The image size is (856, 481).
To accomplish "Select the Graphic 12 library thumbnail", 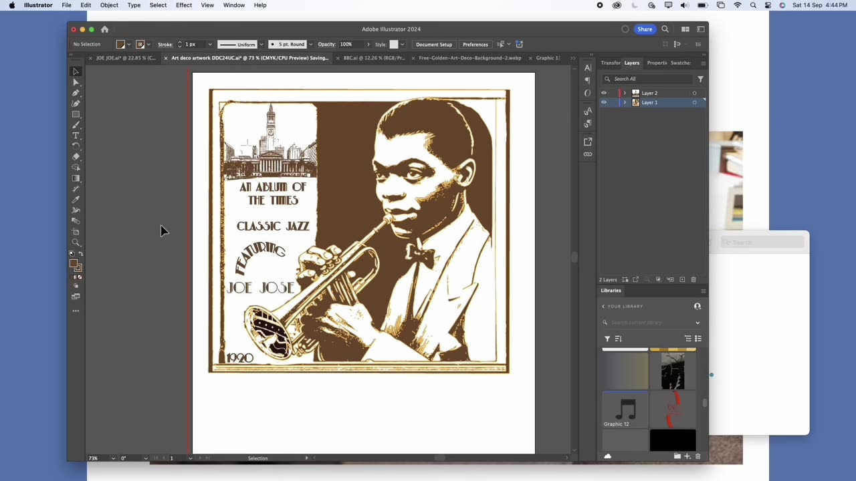I will [625, 408].
